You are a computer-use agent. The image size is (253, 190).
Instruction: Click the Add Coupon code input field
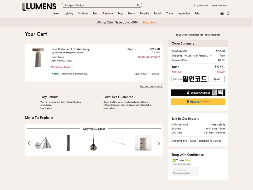(189, 79)
